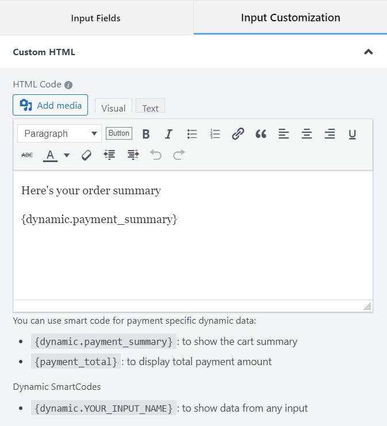Grab the editor resize handle
This screenshot has width=387, height=426.
pos(367,306)
